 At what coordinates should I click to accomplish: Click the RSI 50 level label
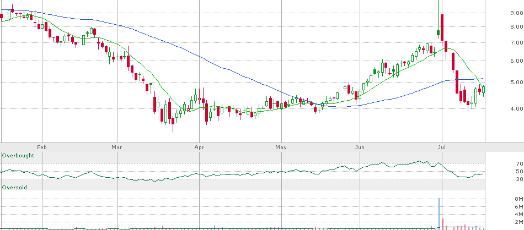coord(520,171)
